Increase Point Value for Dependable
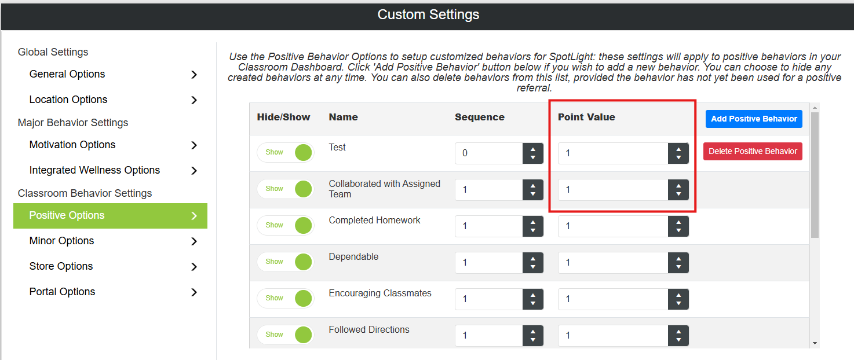Screen dimensions: 854x360 [678, 258]
